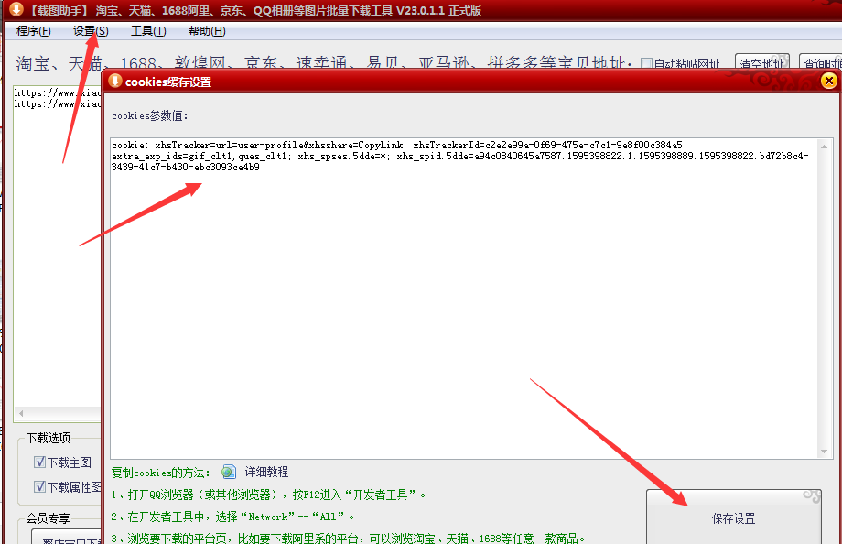The height and width of the screenshot is (544, 842).
Task: Toggle the 下载主图 checkbox
Action: coord(39,462)
